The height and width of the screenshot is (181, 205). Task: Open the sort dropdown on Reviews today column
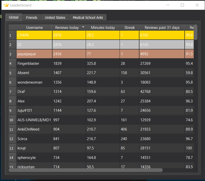click(x=83, y=27)
